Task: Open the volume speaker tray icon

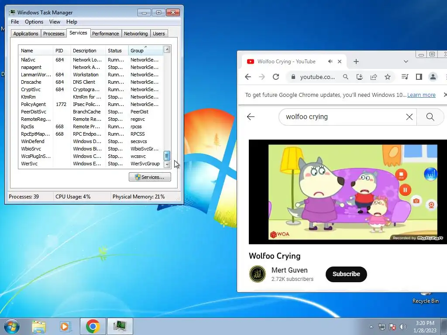Action: [403, 327]
